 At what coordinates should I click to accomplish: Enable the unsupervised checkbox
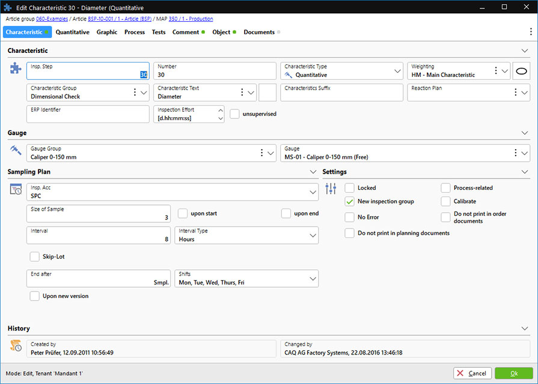click(x=235, y=114)
